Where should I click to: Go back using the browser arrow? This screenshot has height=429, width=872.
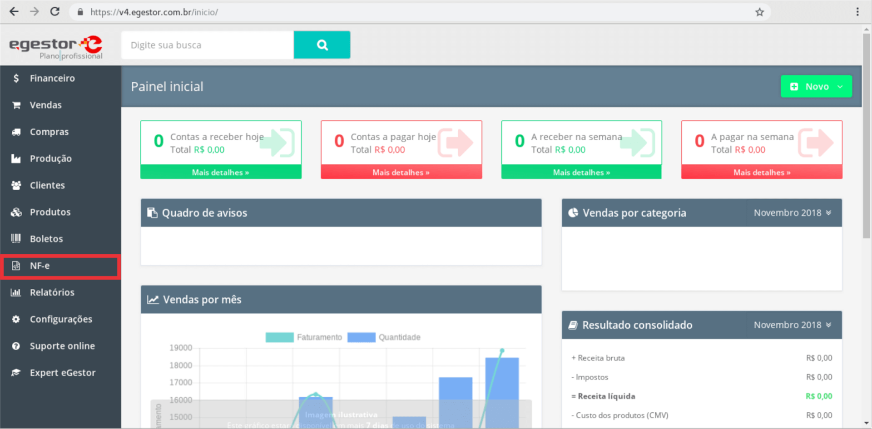pos(14,12)
